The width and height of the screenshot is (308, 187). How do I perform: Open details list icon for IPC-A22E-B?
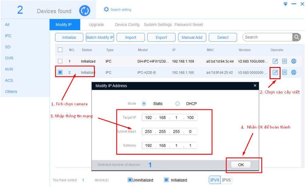point(285,72)
